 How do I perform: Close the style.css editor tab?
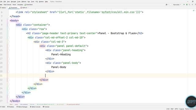coord(28,8)
